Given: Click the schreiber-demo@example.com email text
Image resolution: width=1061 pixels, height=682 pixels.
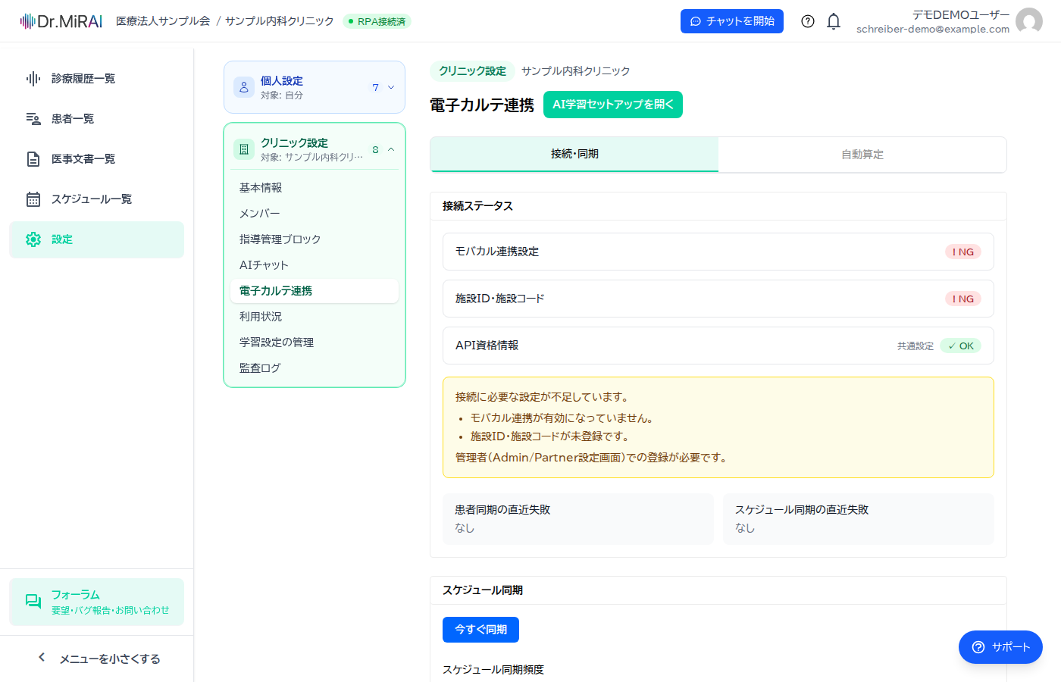Looking at the screenshot, I should tap(933, 30).
